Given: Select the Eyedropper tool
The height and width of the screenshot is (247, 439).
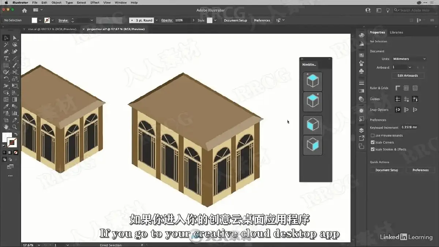Looking at the screenshot, I should click(x=6, y=106).
